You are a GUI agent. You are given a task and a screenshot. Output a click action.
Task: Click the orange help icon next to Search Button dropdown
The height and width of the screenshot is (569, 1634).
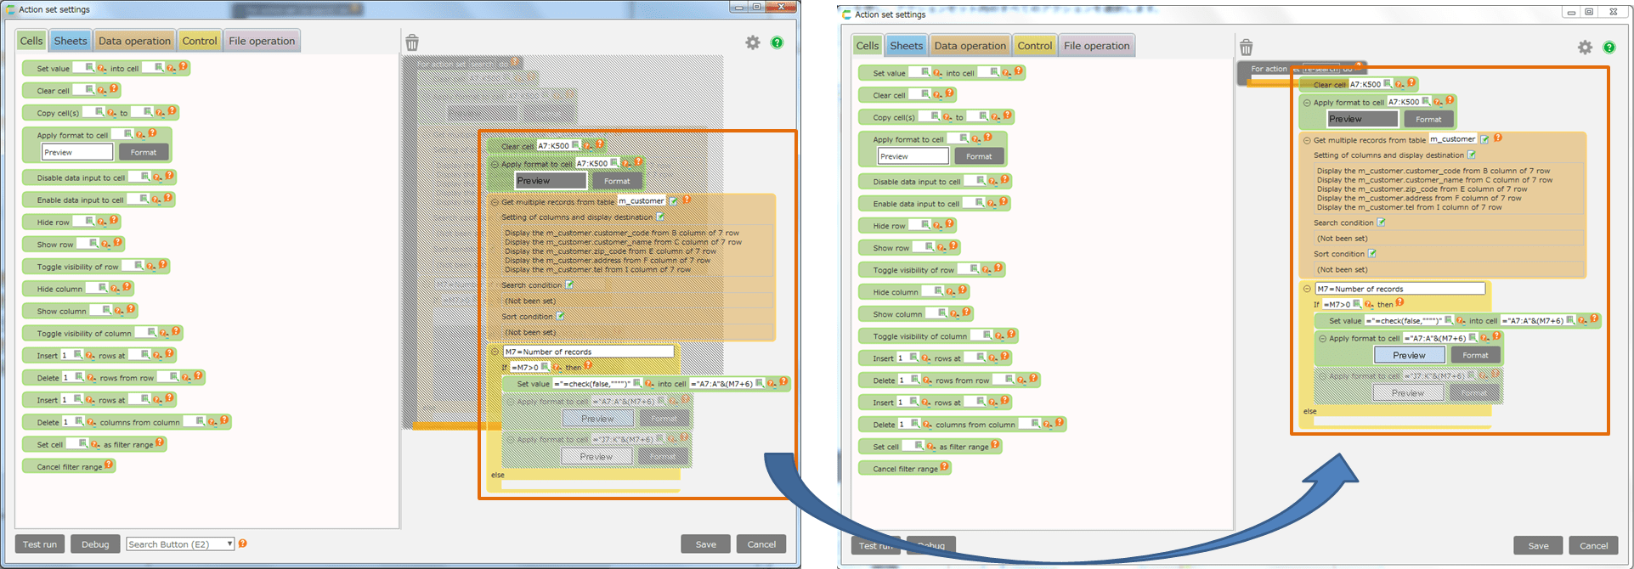coord(243,544)
